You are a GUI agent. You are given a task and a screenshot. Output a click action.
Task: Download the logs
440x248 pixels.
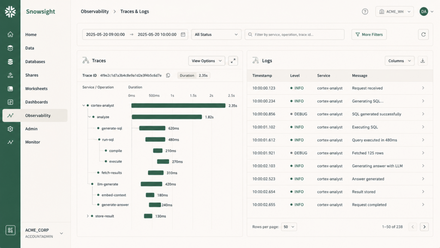click(x=423, y=61)
